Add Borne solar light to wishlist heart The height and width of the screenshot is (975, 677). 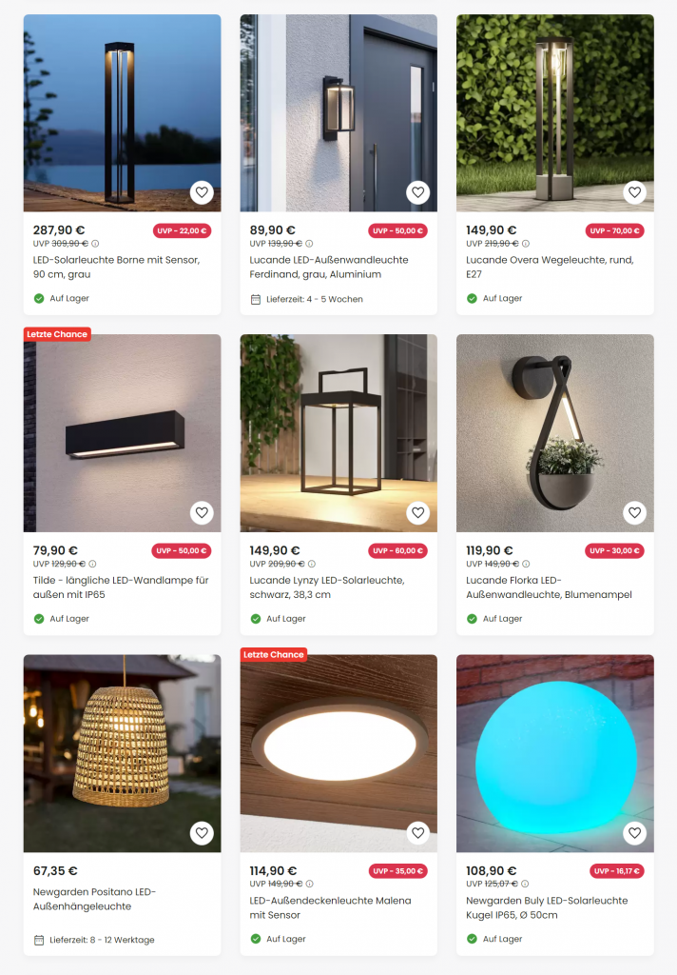[202, 192]
